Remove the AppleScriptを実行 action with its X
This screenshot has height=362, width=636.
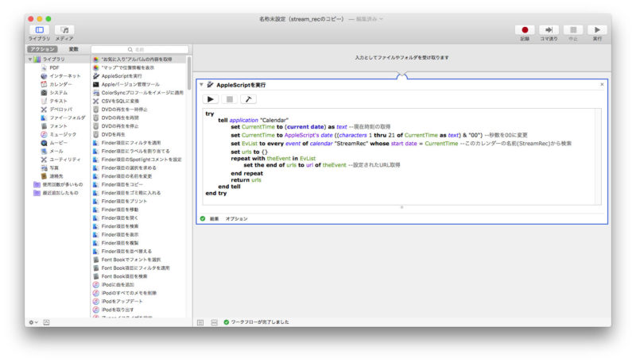pos(602,85)
